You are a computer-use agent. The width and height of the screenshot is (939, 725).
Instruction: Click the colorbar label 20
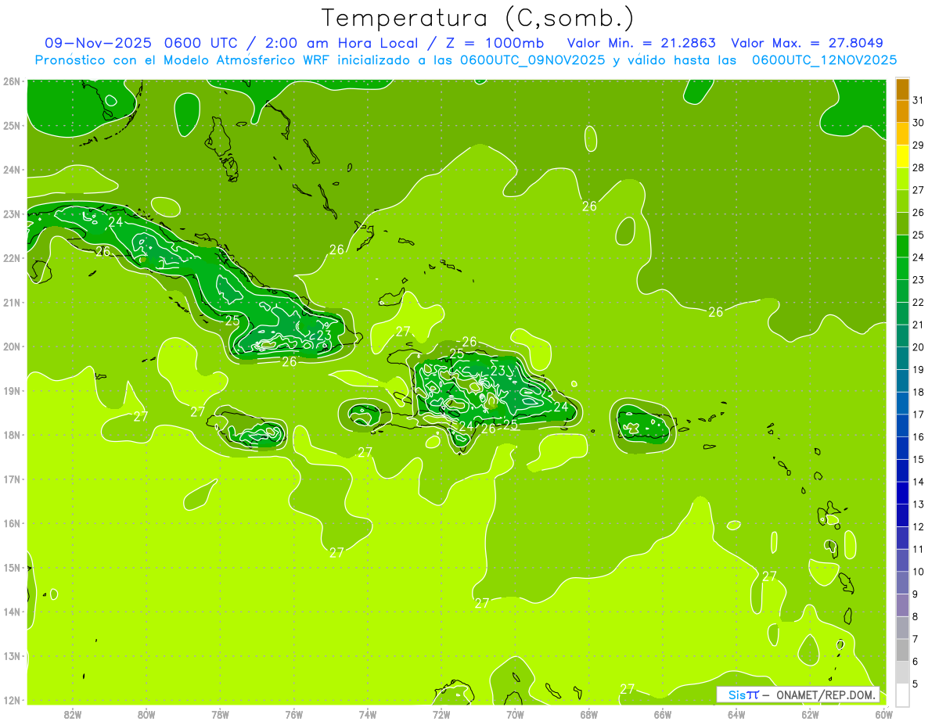(918, 347)
